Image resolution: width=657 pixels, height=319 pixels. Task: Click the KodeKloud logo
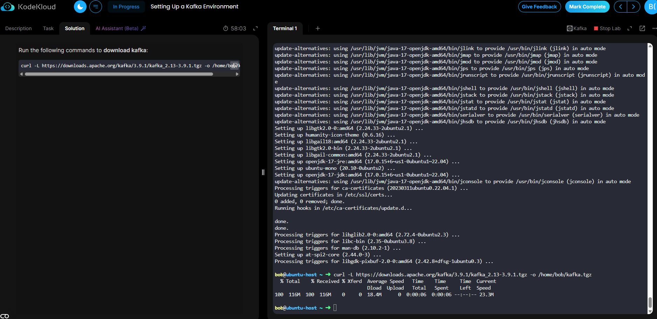pyautogui.click(x=28, y=7)
